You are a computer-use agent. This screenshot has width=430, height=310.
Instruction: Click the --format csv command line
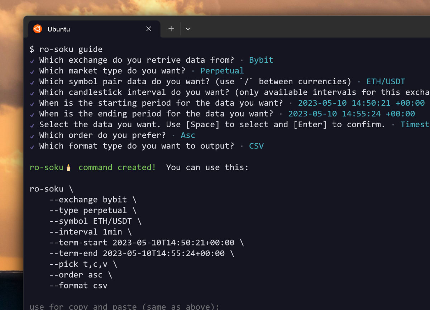coord(78,286)
